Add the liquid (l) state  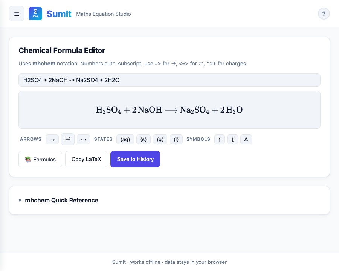click(x=176, y=139)
